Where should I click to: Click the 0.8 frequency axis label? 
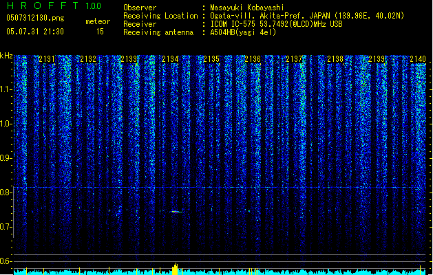tap(6, 192)
